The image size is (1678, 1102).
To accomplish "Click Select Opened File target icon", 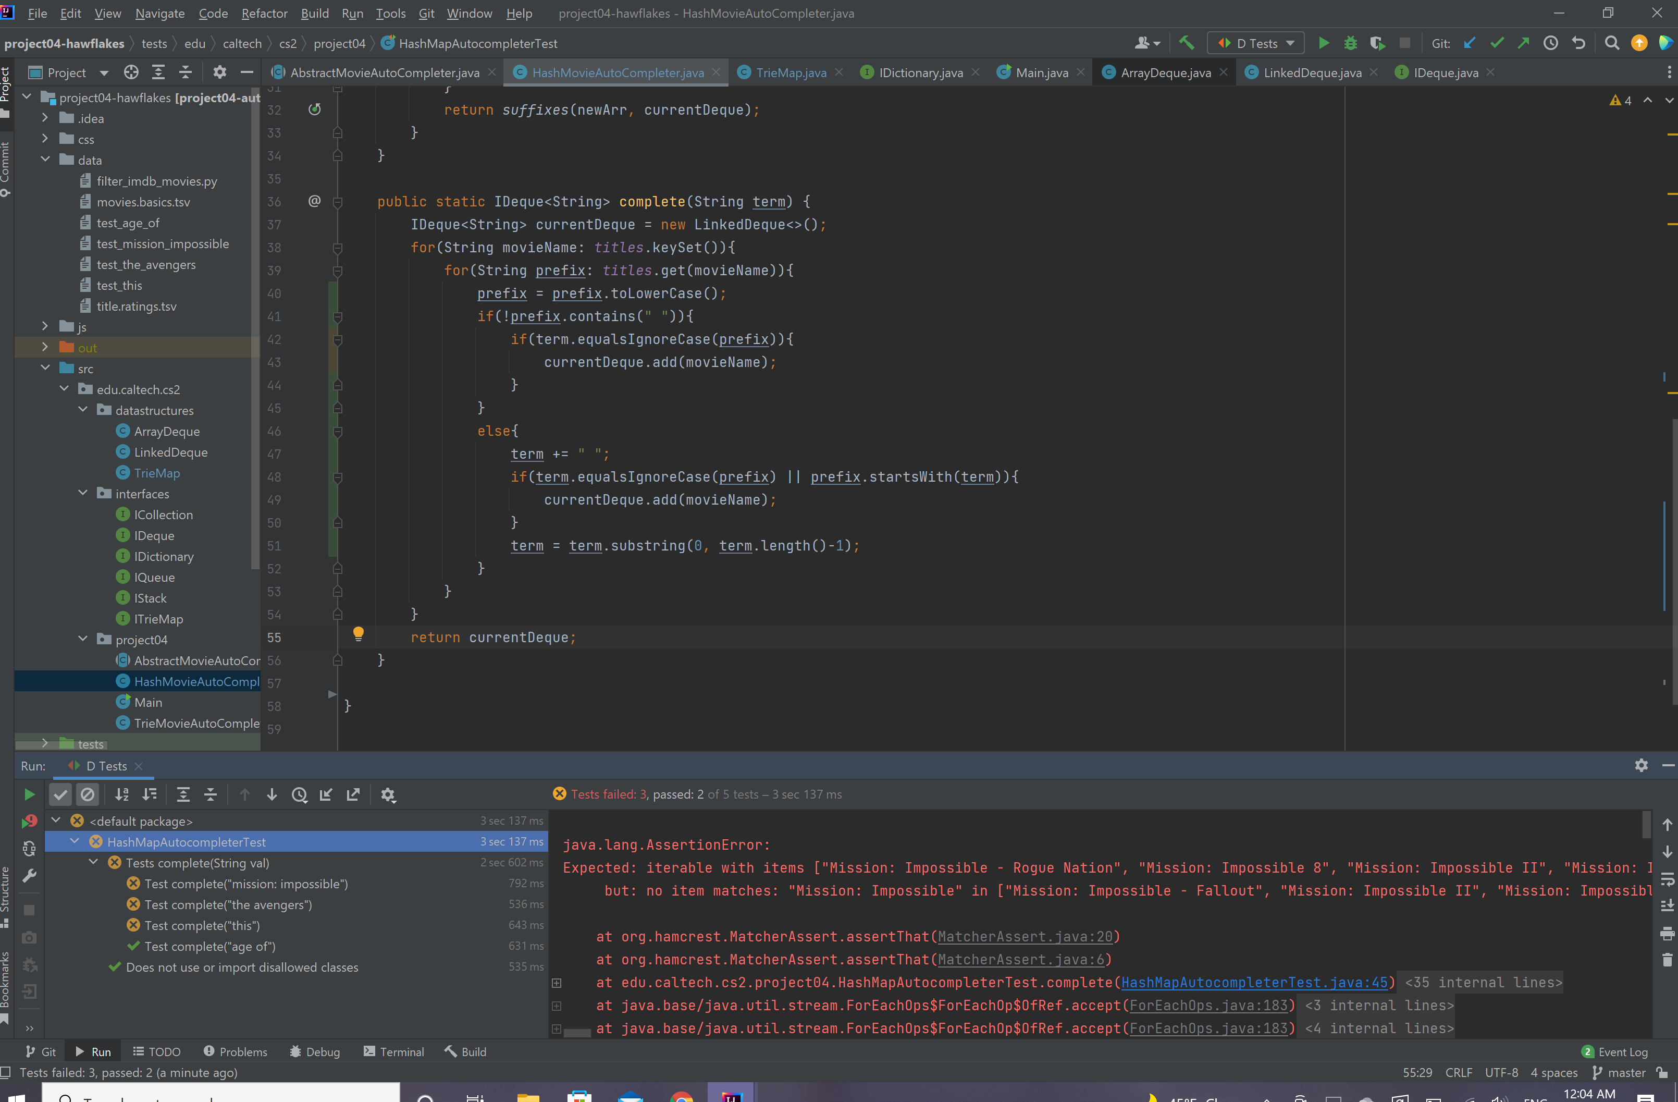I will coord(131,72).
